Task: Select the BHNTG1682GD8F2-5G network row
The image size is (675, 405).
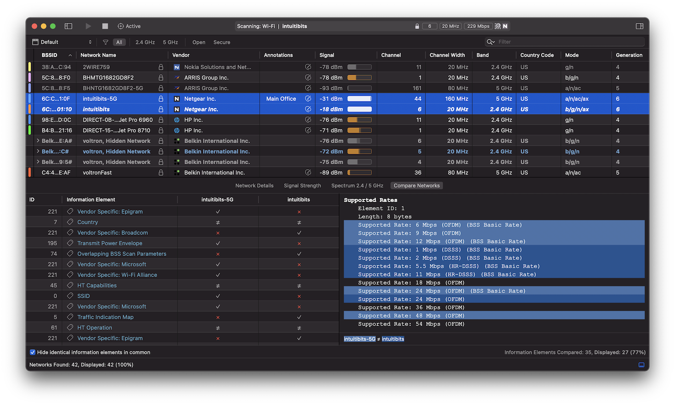Action: tap(337, 88)
